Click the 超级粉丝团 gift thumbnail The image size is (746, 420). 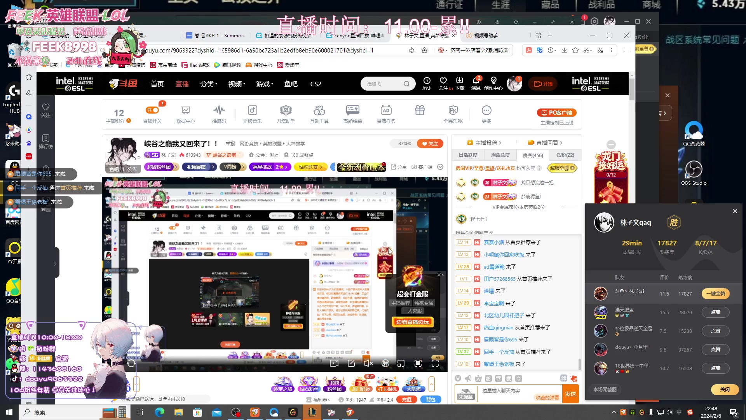(x=334, y=383)
